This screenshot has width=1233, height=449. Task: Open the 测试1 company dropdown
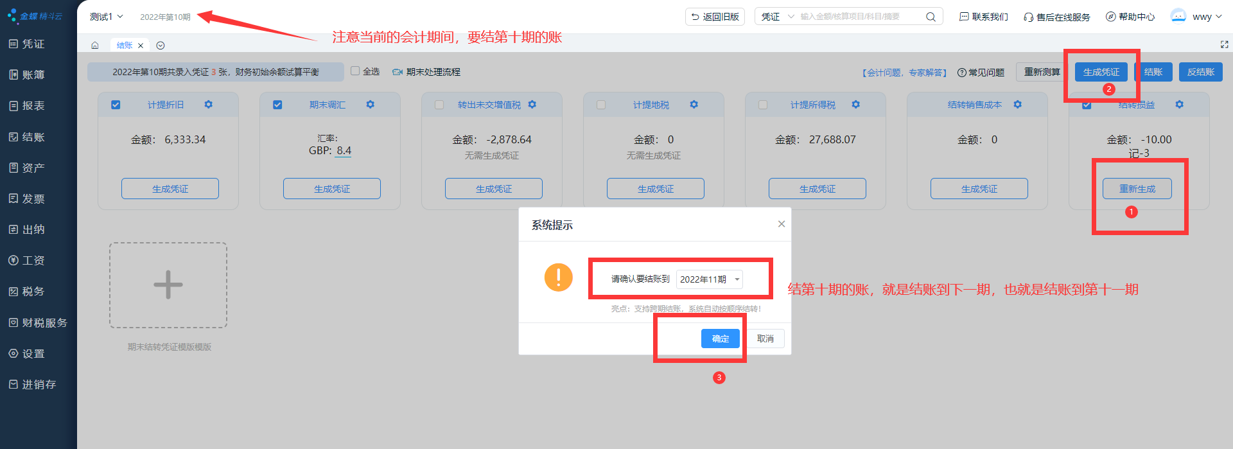106,17
